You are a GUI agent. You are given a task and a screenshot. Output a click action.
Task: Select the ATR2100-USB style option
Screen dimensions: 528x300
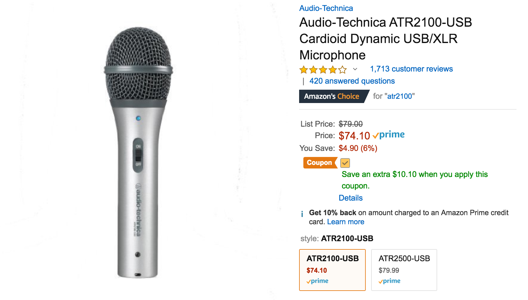click(332, 270)
